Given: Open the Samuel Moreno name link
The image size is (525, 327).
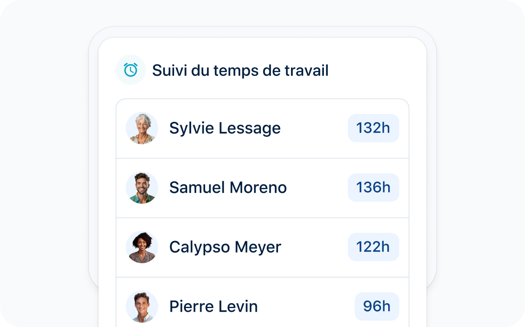Looking at the screenshot, I should click(x=228, y=187).
